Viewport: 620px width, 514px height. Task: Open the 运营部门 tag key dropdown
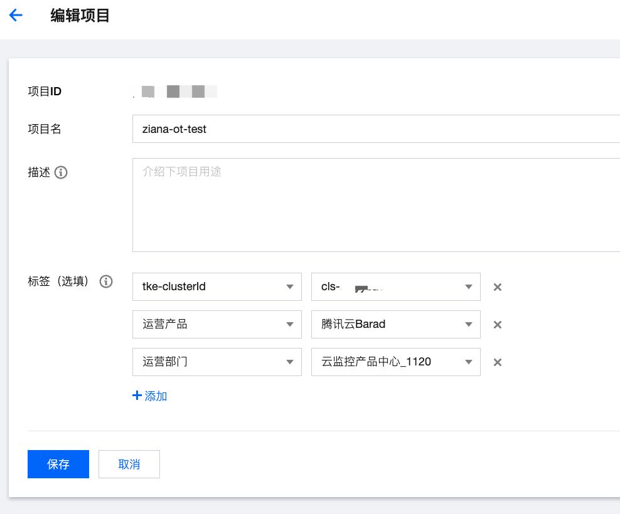coord(216,362)
